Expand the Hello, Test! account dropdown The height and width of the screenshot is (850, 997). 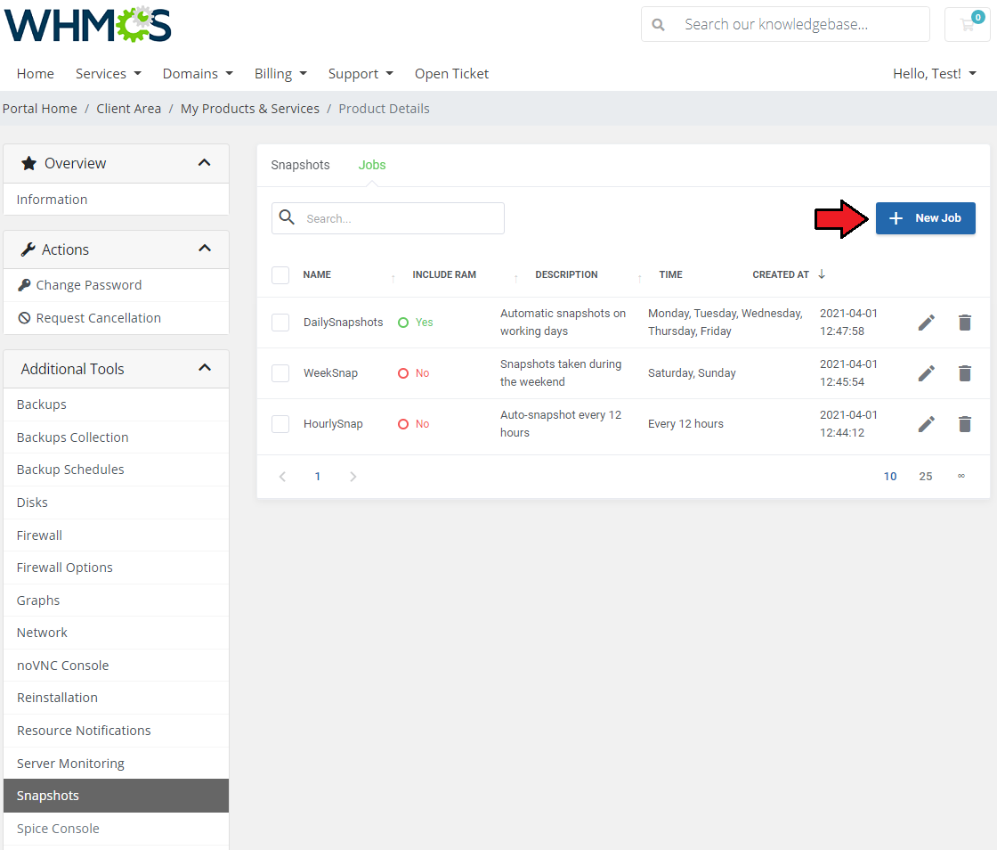[934, 74]
